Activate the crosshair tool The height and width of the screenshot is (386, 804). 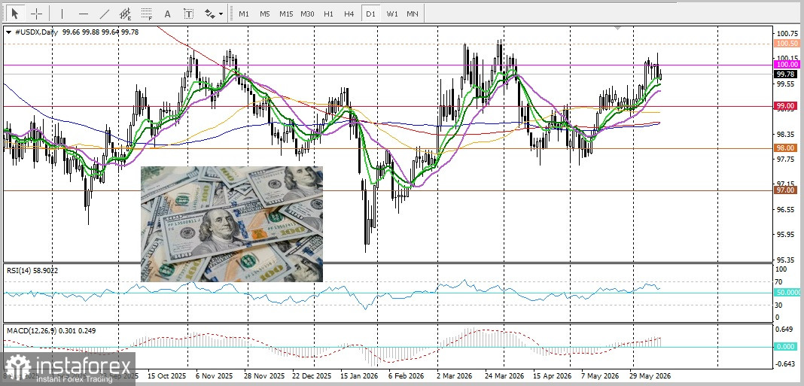pos(36,14)
